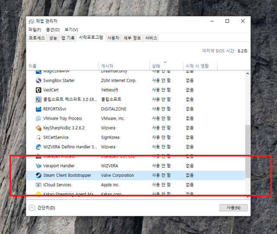Collapse view with 간단히 chevron button
This screenshot has width=277, height=234.
(x=32, y=208)
